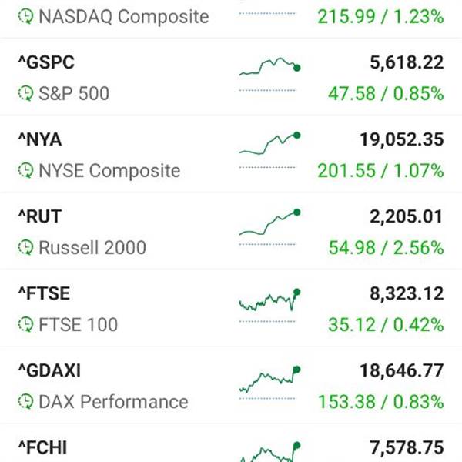462x462 pixels.
Task: Click the clock icon beside FTSE 100
Action: (26, 324)
